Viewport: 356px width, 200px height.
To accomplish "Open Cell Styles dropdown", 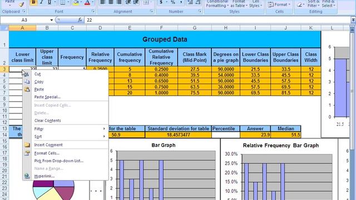I will 256,4.
